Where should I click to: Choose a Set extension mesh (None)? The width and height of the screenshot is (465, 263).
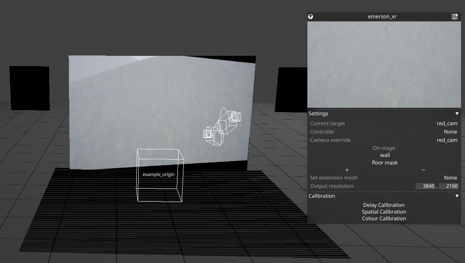(450, 177)
